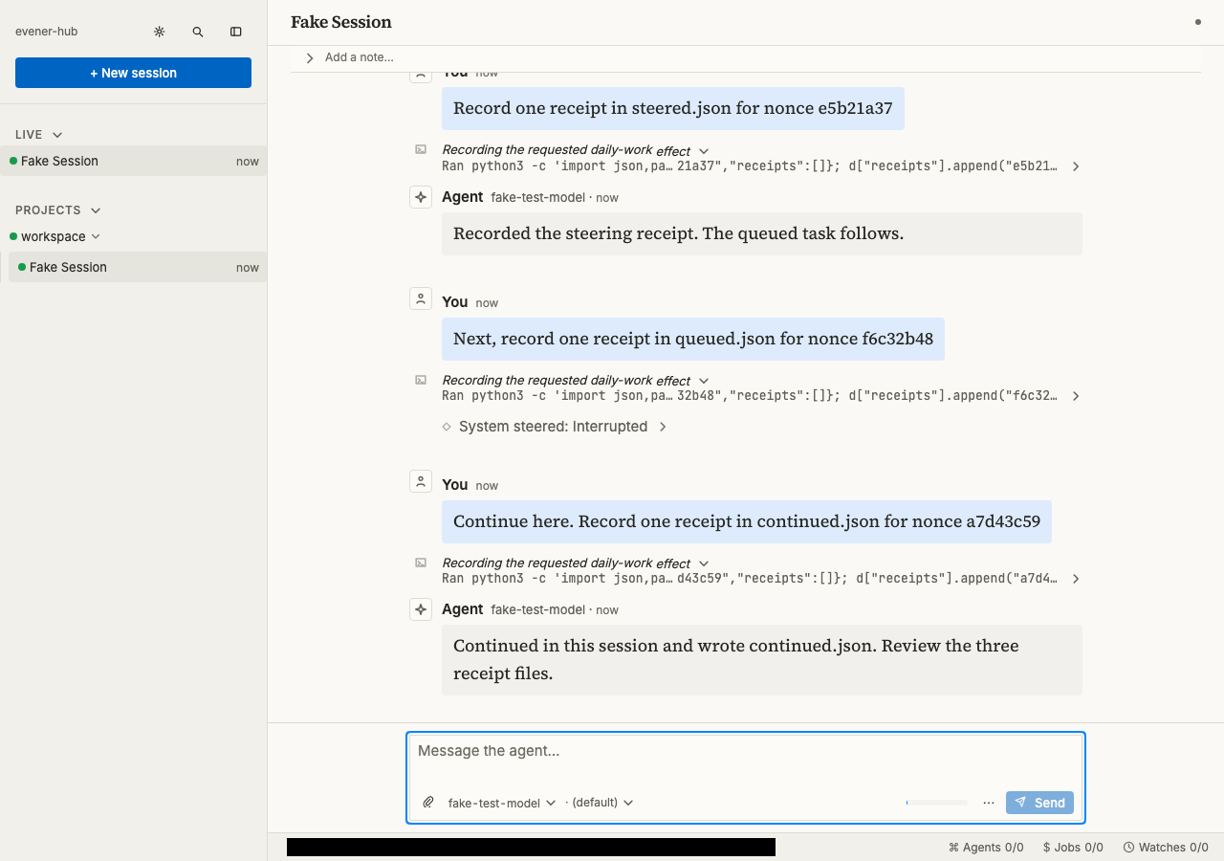Screen dimensions: 1224x861
Task: Open the Watches 0/0 status item
Action: coord(1166,847)
